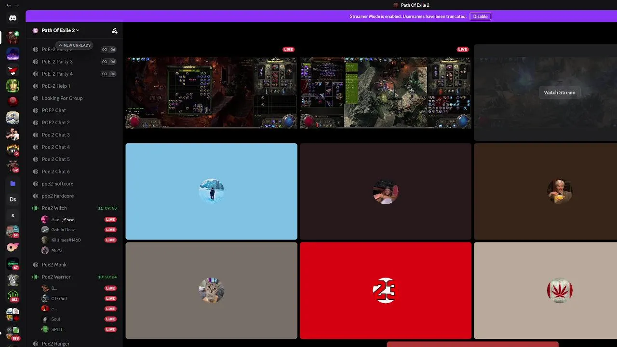Open the purple server folder icon
The height and width of the screenshot is (347, 617).
point(13,183)
